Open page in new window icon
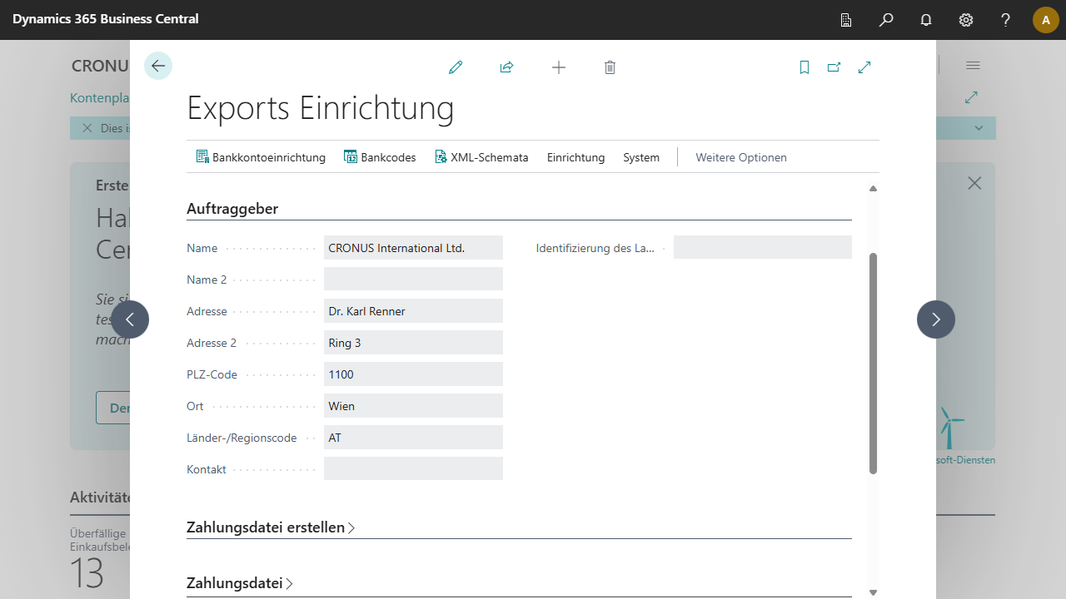The width and height of the screenshot is (1066, 599). [x=834, y=67]
